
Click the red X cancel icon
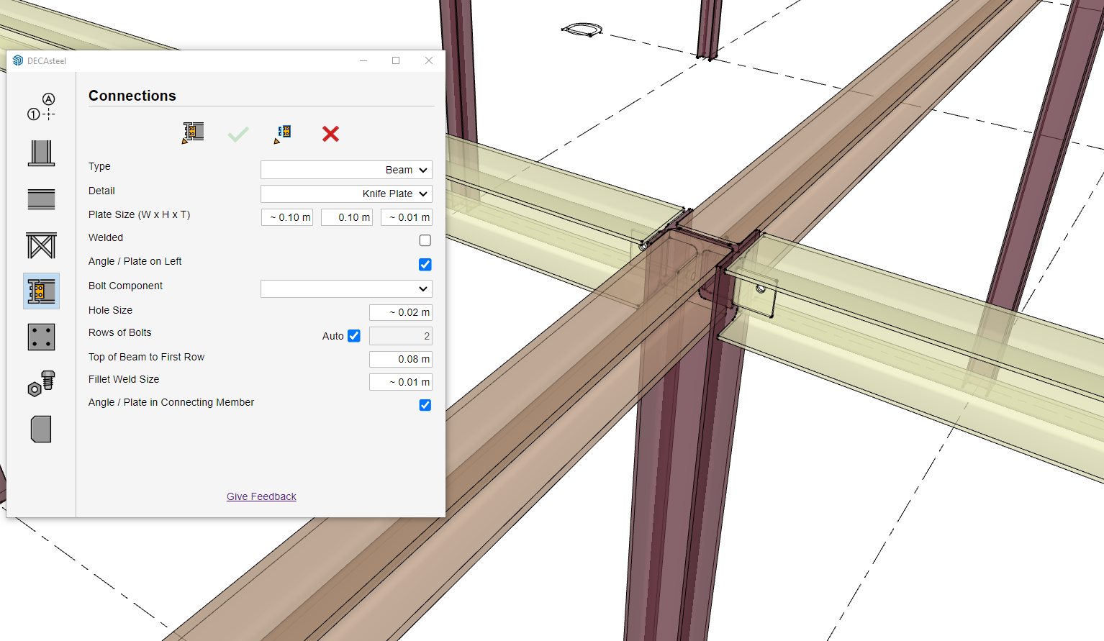[330, 134]
